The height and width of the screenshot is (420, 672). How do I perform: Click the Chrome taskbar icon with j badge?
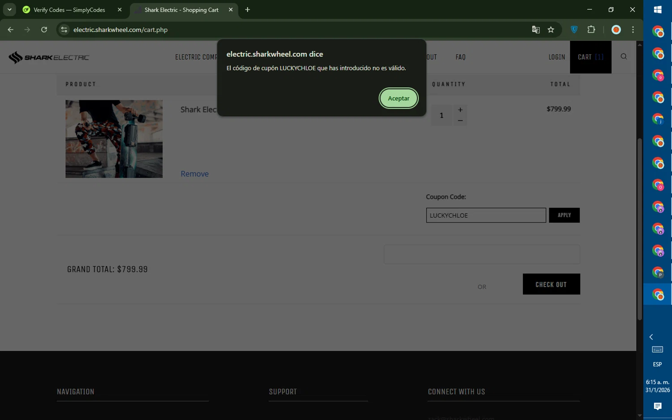coord(658,119)
